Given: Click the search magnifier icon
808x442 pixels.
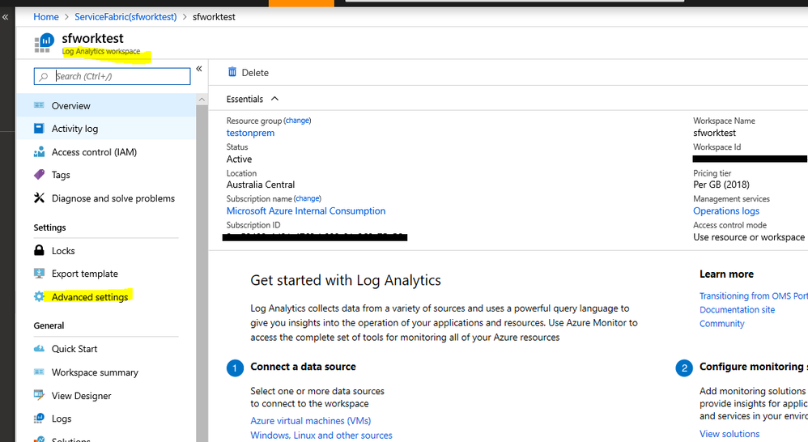Looking at the screenshot, I should pos(44,76).
